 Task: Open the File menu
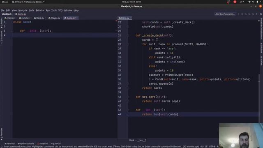[2, 10]
